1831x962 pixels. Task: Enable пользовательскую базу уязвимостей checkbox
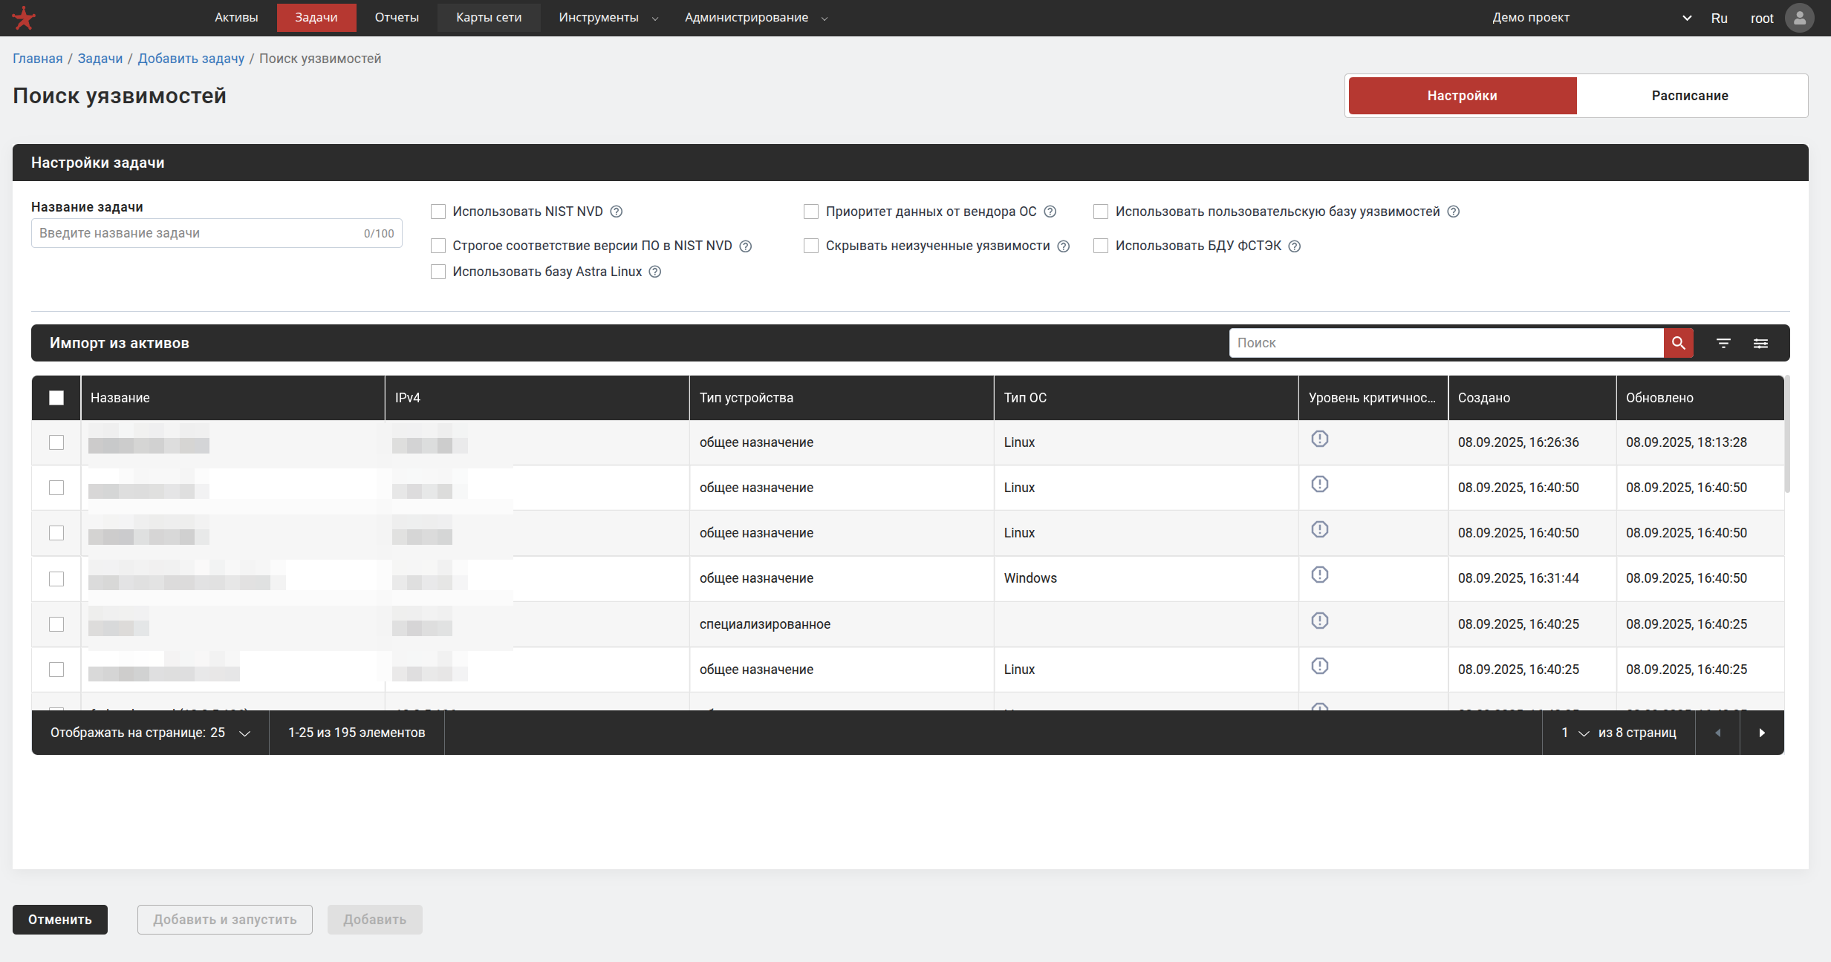[1101, 212]
